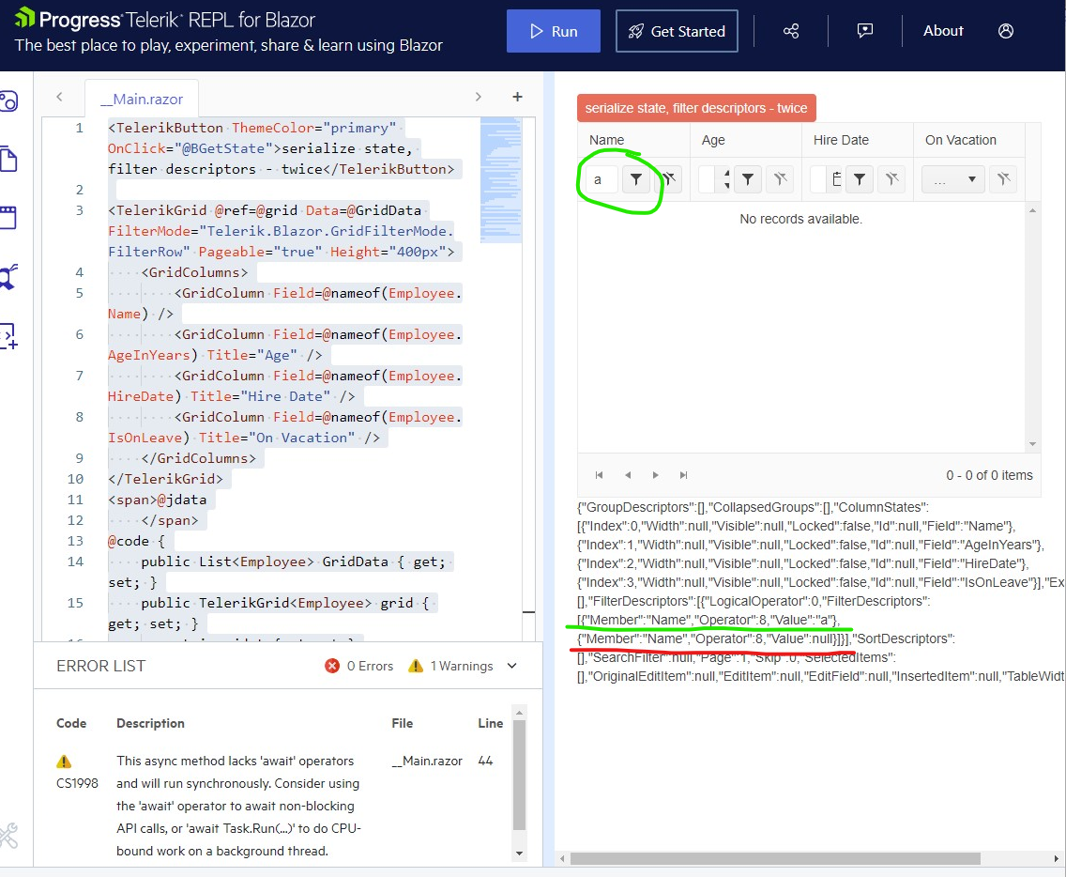The height and width of the screenshot is (877, 1066).
Task: Open the Name filter operator menu
Action: (x=635, y=179)
